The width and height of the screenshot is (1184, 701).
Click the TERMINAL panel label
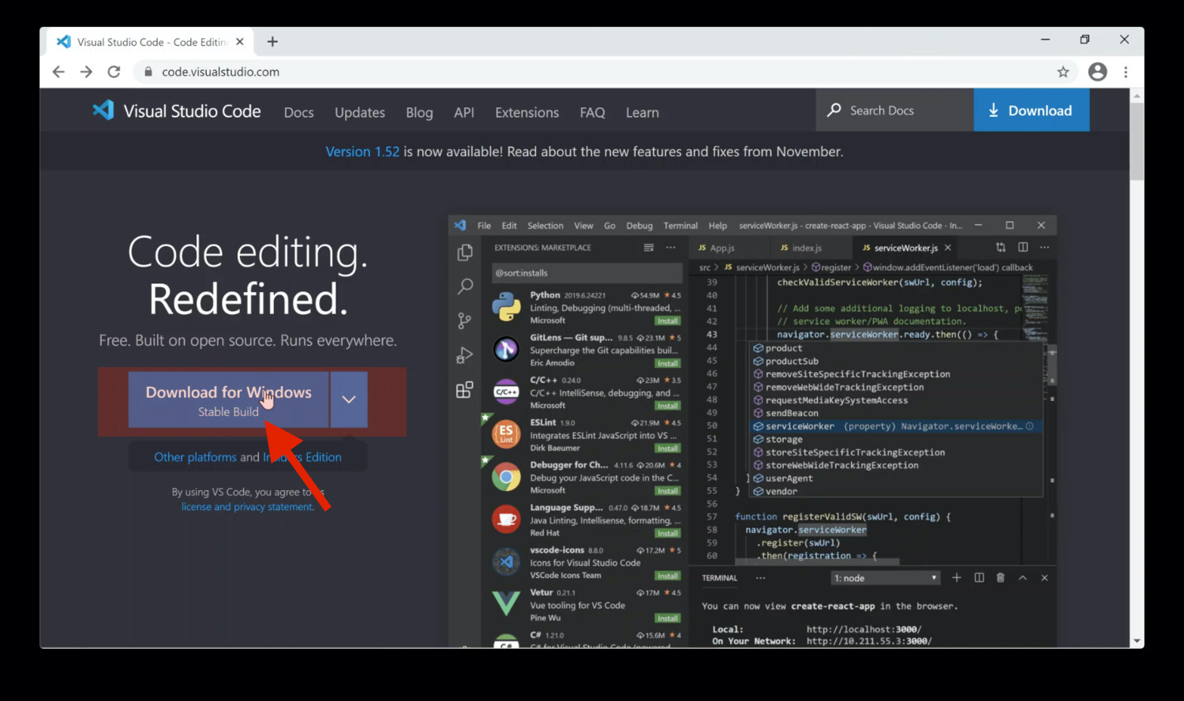tap(720, 578)
